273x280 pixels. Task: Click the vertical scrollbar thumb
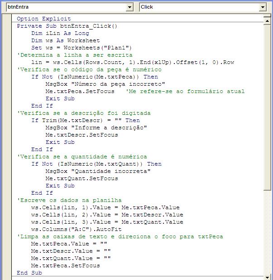click(x=267, y=108)
